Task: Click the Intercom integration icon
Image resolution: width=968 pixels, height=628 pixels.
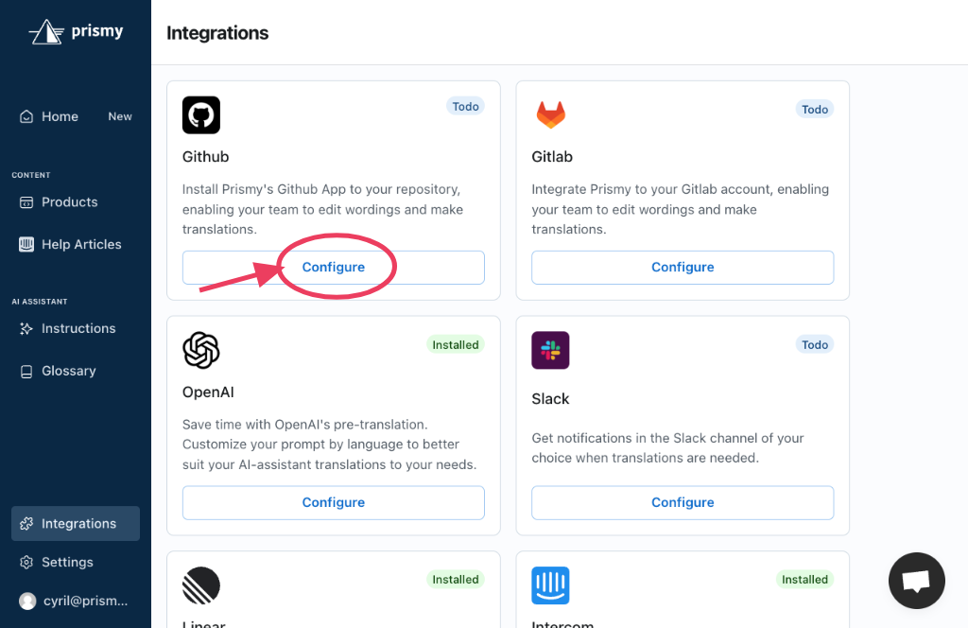Action: tap(550, 585)
